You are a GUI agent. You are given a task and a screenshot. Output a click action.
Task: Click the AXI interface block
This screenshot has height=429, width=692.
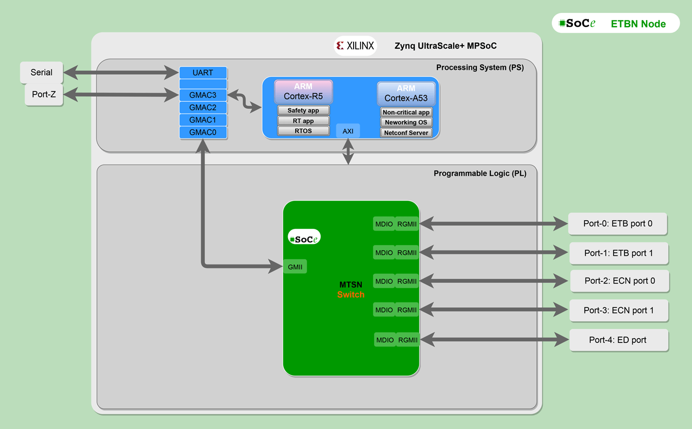348,130
